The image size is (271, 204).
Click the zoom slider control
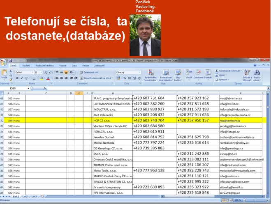point(256,200)
